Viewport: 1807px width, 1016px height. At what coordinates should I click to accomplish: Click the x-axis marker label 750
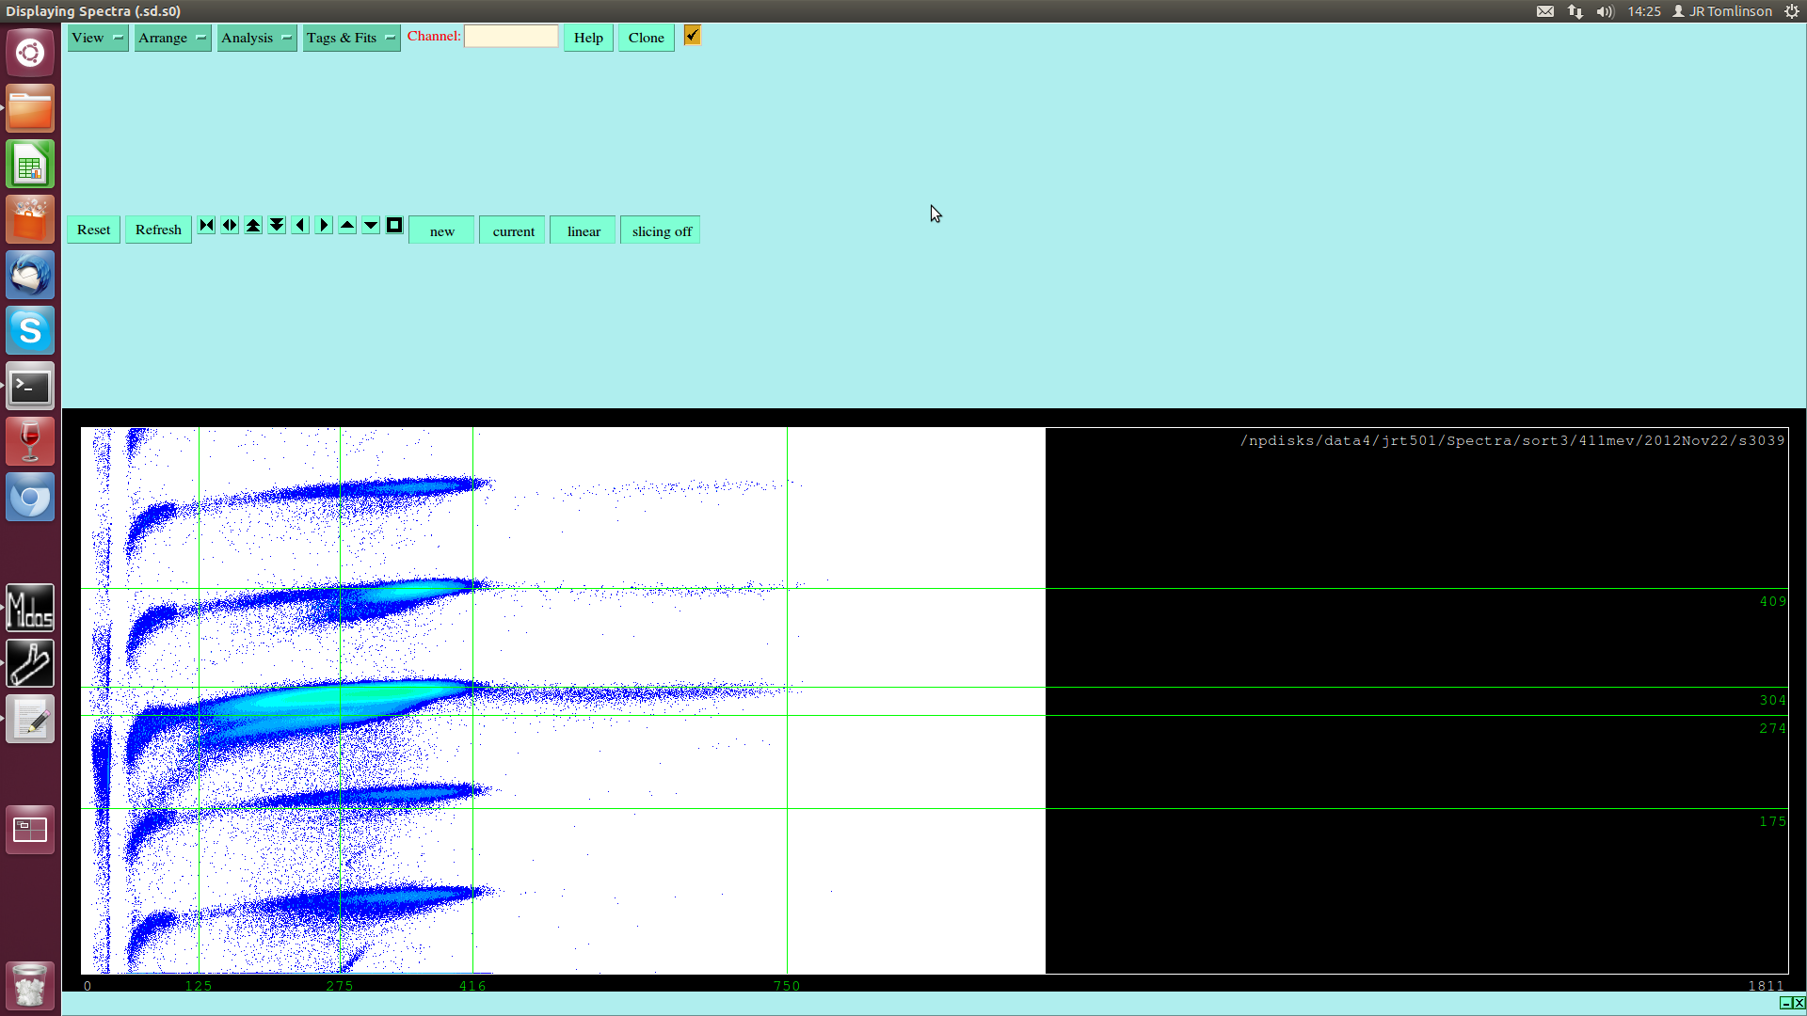787,986
